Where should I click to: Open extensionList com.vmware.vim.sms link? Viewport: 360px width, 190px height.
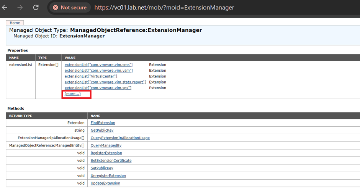[98, 65]
